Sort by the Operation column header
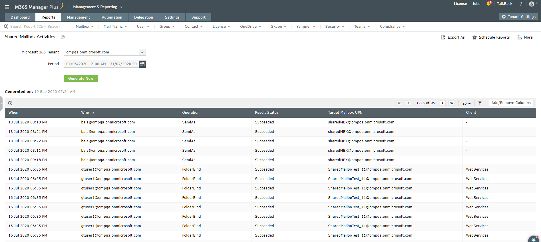 (x=191, y=113)
